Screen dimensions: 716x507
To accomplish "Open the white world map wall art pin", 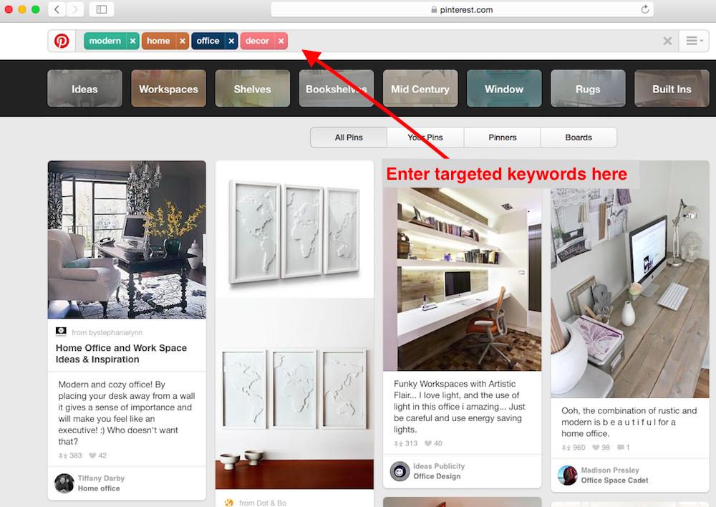I will tap(294, 325).
